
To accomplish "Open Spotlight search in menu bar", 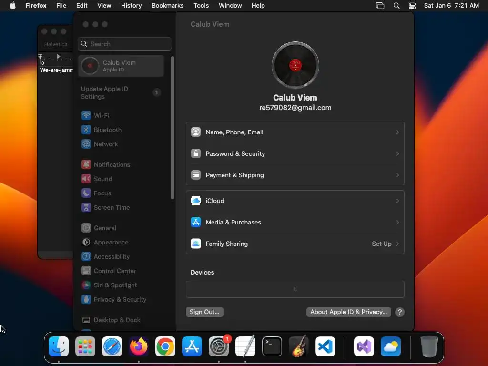I will (x=396, y=6).
